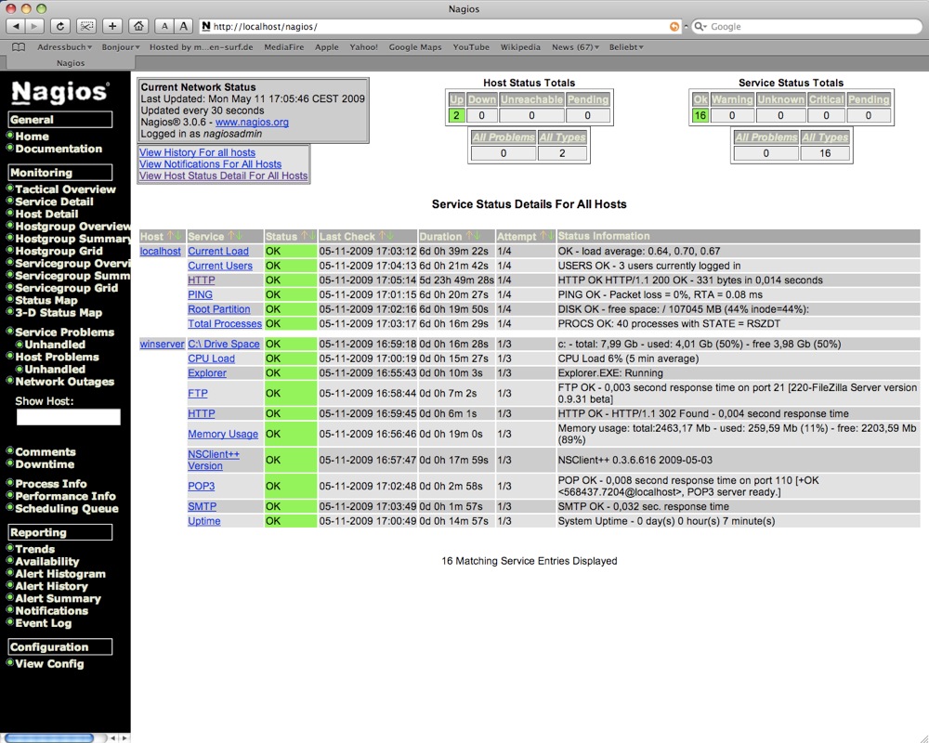Open the Memory Usage service link

223,435
